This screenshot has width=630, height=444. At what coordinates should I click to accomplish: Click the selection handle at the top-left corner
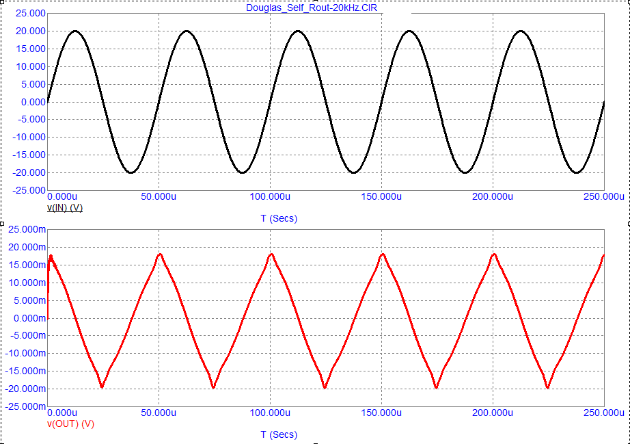[x=2, y=3]
